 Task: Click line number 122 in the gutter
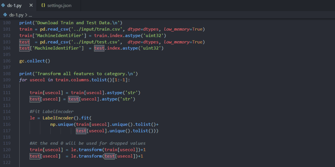[7, 163]
